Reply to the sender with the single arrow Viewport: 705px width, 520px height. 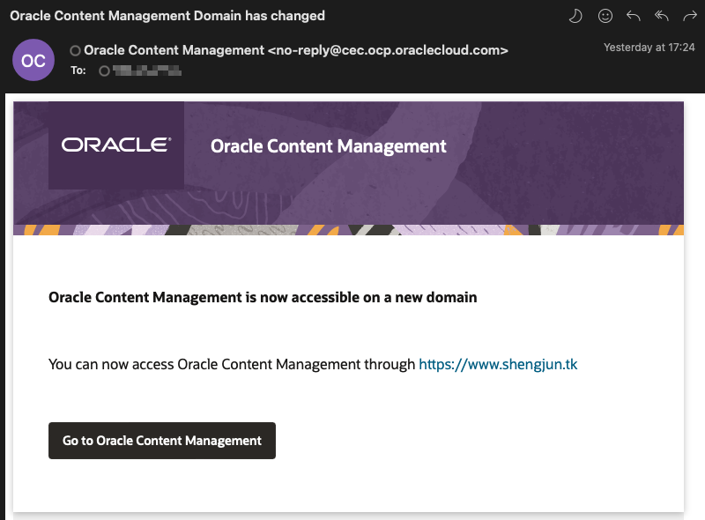(x=634, y=16)
